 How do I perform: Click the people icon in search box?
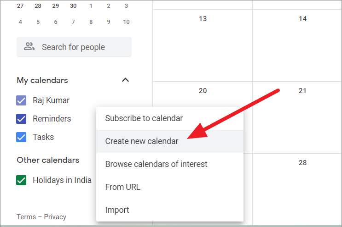(29, 46)
